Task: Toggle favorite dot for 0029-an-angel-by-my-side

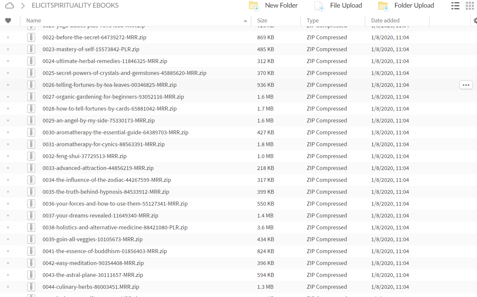Action: (8, 120)
